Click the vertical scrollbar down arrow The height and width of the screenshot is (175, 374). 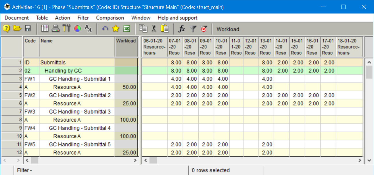pos(369,160)
